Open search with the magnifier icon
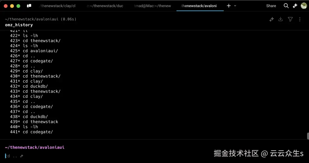The image size is (309, 163). point(286,6)
